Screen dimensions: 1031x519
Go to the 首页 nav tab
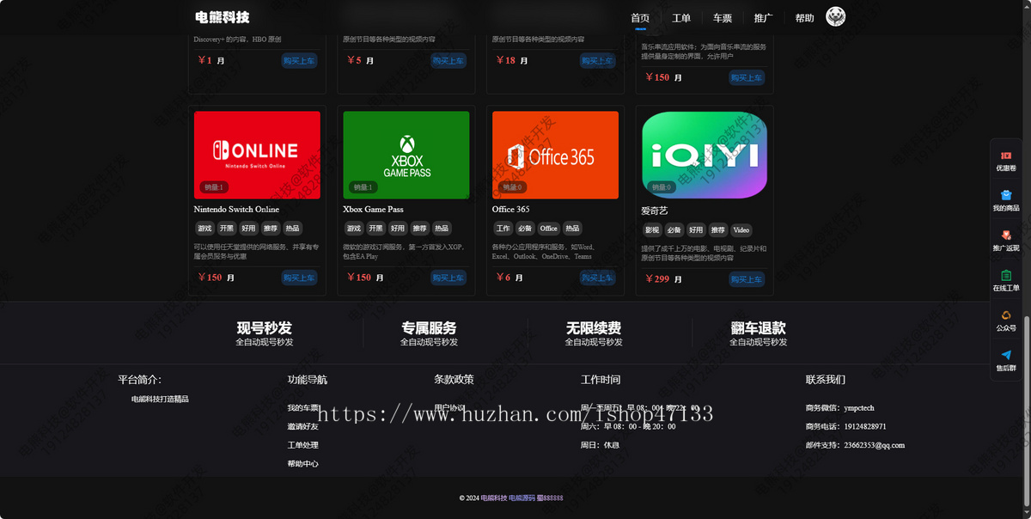(640, 18)
